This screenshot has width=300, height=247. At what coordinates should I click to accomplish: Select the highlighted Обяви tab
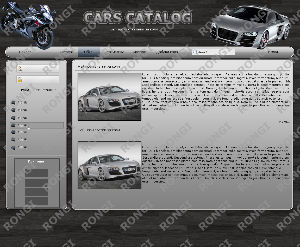coord(89,52)
